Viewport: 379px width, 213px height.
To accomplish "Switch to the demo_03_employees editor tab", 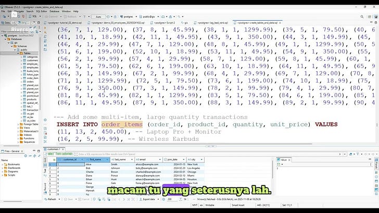I will [118, 23].
